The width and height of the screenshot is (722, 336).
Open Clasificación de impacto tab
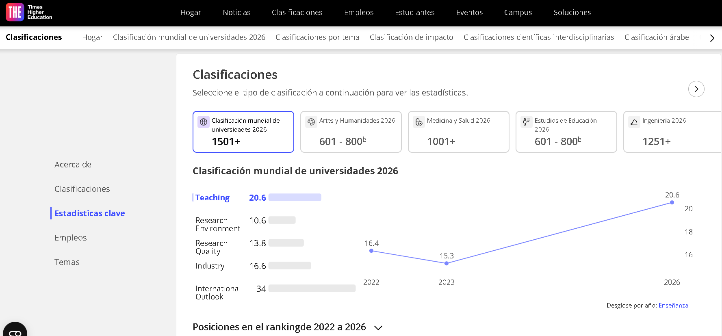pos(412,37)
